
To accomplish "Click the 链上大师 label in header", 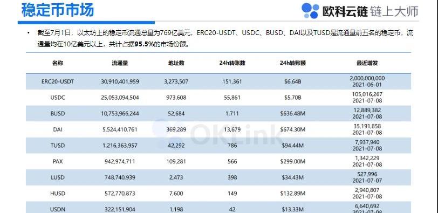I will pos(394,11).
